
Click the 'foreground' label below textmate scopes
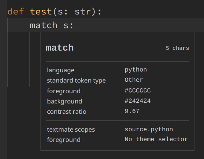pos(64,140)
